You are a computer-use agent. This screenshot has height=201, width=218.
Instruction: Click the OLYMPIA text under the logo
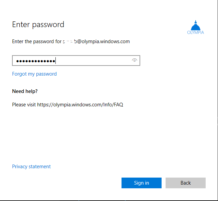point(195,32)
